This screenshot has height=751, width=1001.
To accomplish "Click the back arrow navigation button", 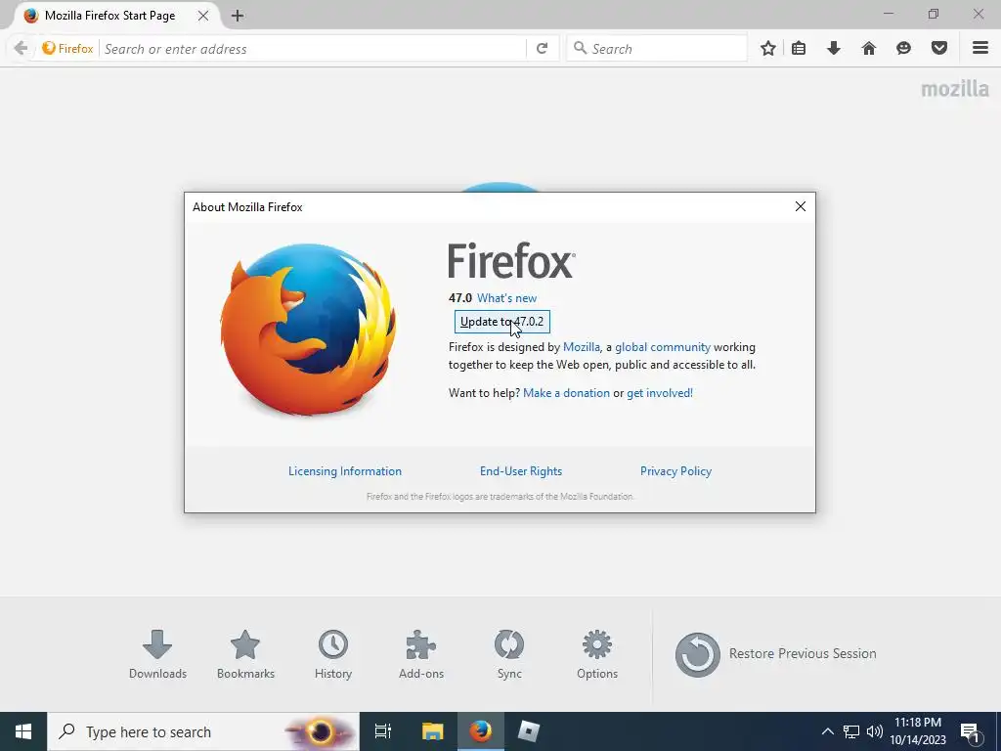I will pos(21,49).
